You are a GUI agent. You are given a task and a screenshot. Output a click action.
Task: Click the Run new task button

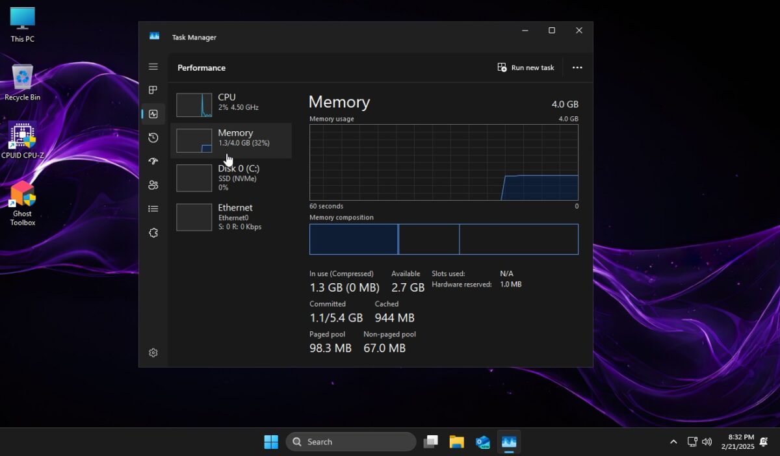point(525,67)
